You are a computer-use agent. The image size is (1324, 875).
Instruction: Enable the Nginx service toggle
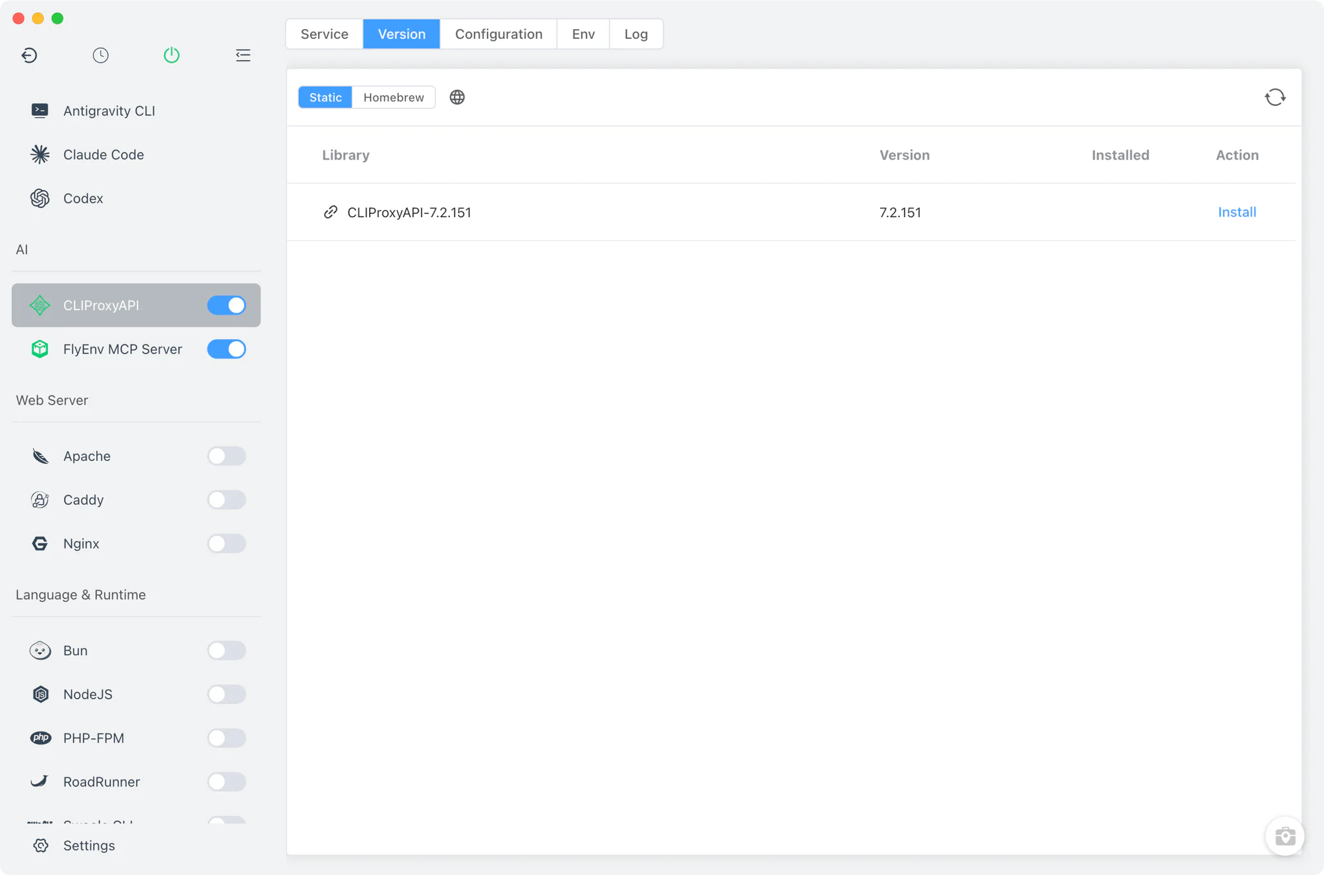pos(226,543)
